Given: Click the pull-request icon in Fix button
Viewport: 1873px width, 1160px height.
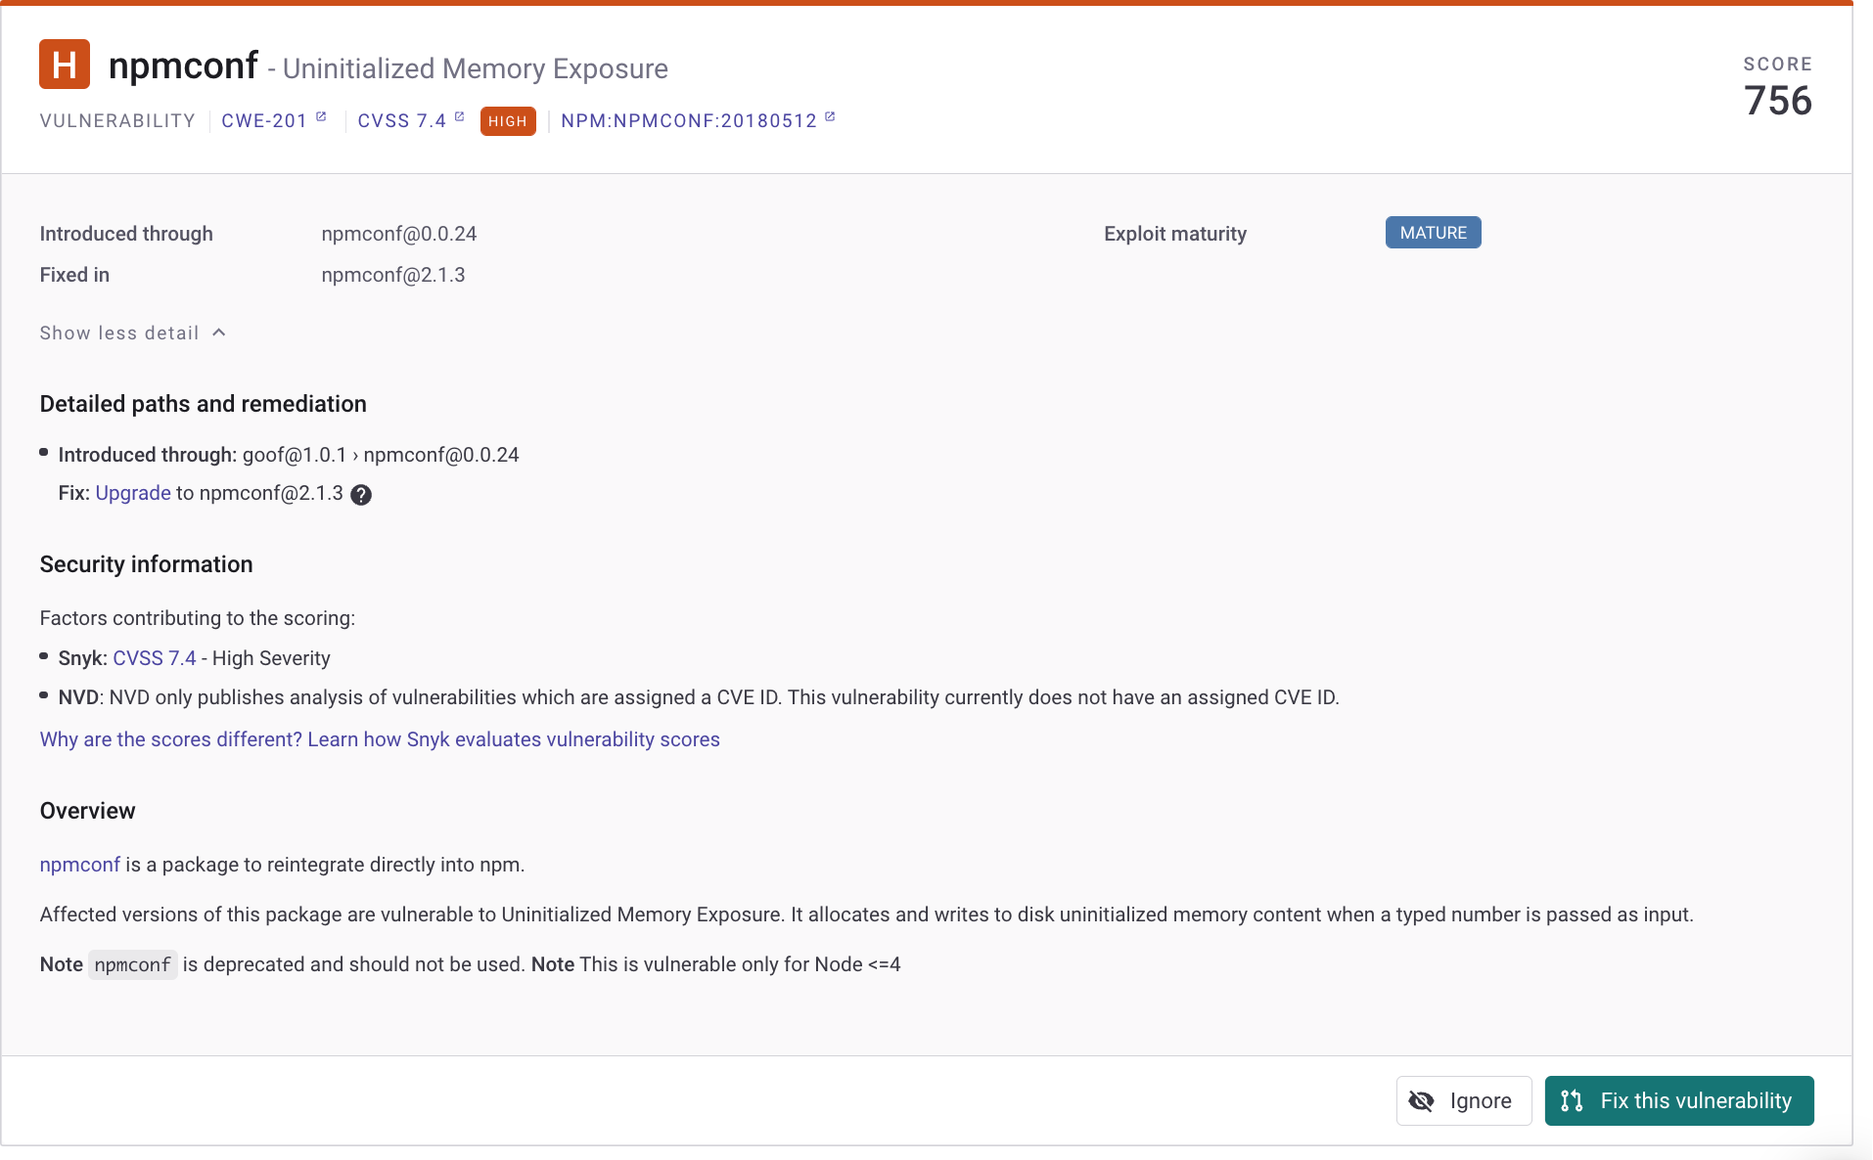Looking at the screenshot, I should [x=1572, y=1101].
